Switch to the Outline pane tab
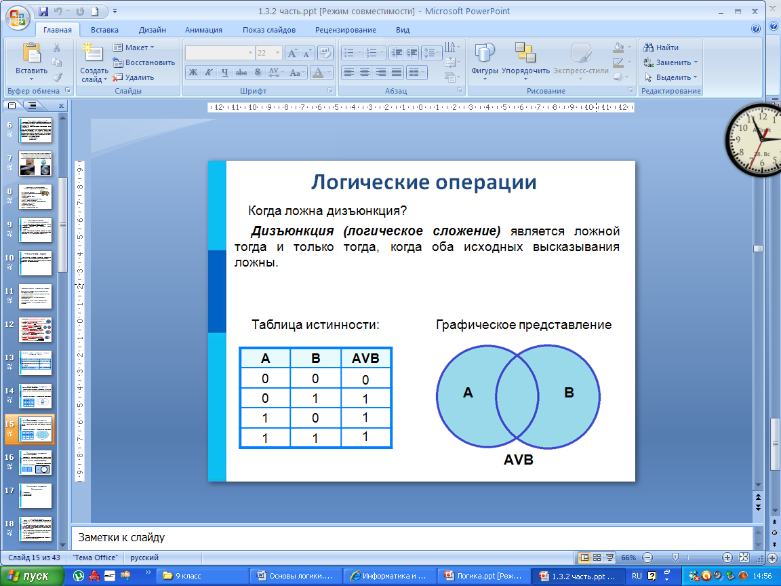The width and height of the screenshot is (781, 586). click(33, 106)
